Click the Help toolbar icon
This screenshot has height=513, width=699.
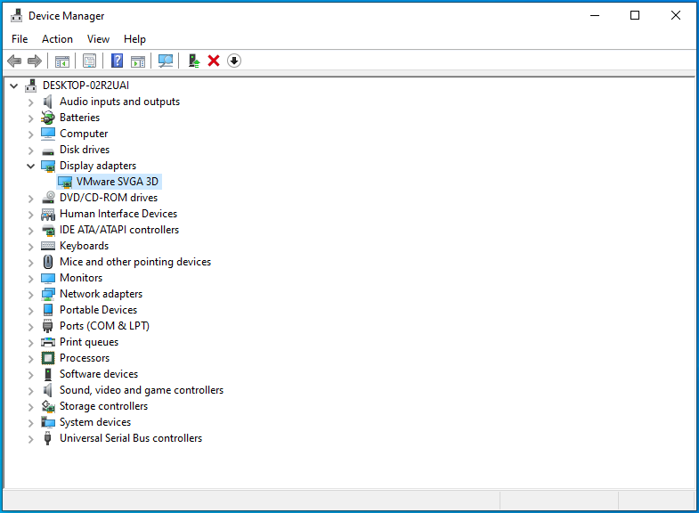point(117,61)
